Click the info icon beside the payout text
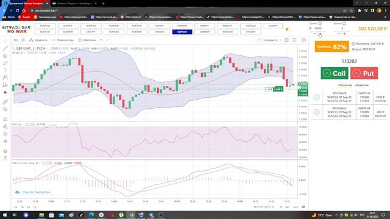This screenshot has height=219, width=390. pos(353,44)
